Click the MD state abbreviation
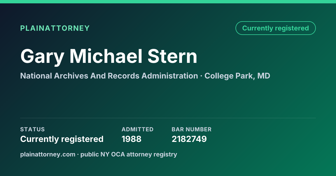The width and height of the screenshot is (336, 176). pos(264,76)
